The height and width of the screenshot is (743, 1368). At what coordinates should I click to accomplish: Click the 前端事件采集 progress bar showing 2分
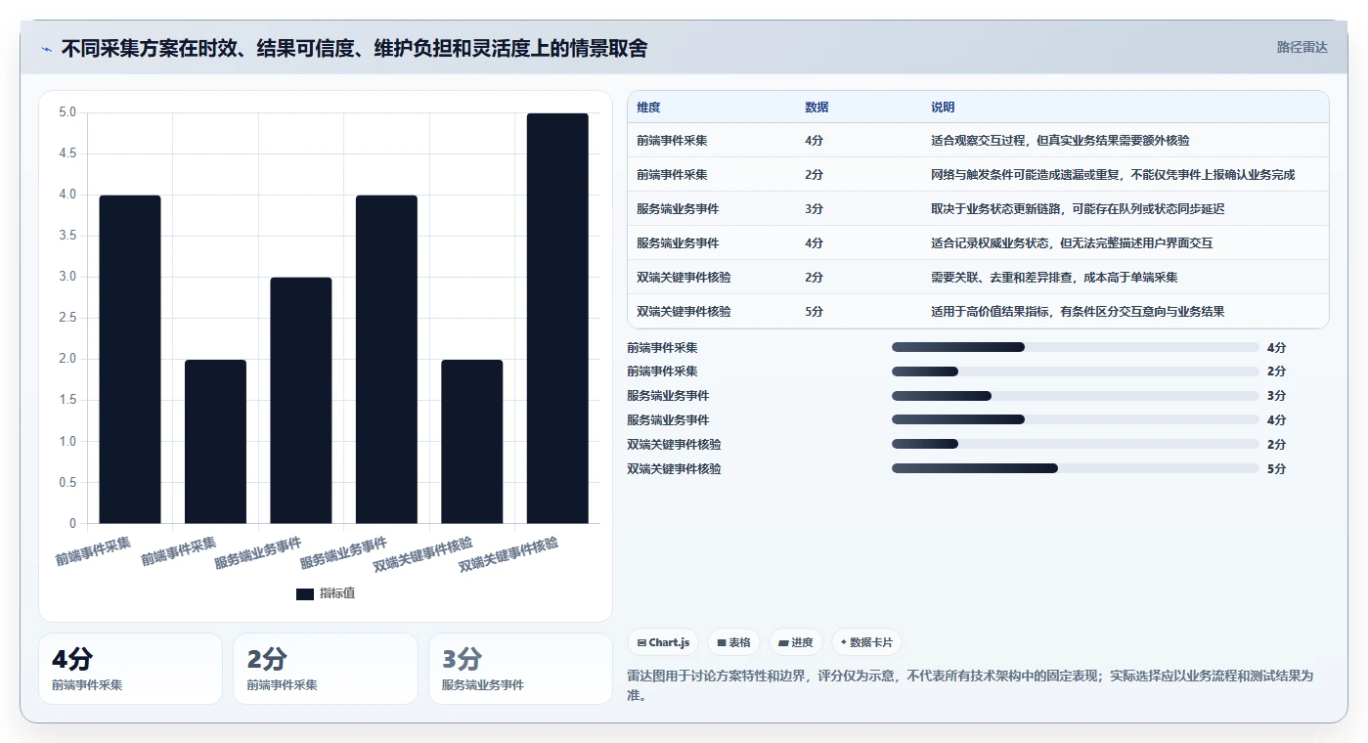[1076, 371]
